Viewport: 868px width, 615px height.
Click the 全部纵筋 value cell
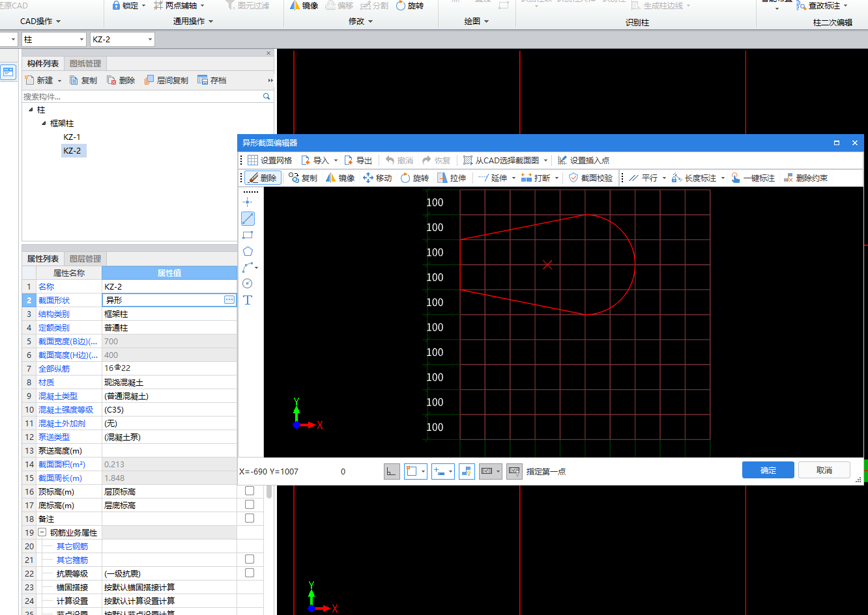[169, 368]
